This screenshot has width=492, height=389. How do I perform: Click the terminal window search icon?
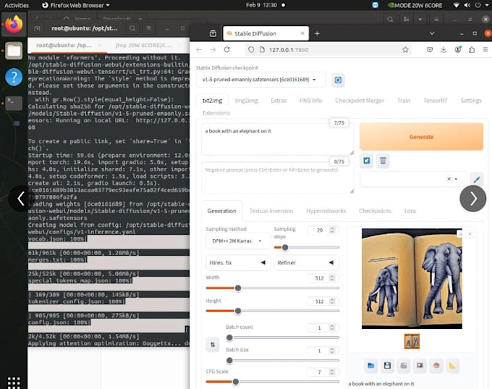[x=132, y=28]
